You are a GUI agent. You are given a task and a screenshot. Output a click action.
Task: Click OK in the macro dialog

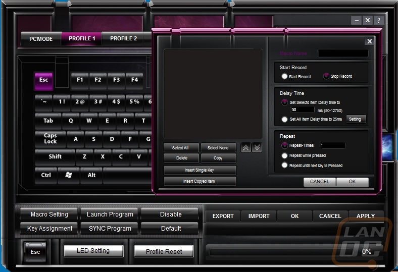[353, 182]
